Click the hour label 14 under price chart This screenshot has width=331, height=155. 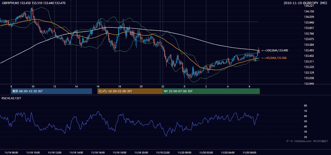point(76,86)
